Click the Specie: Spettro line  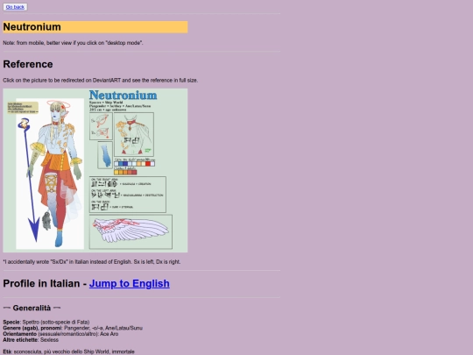[46, 322]
